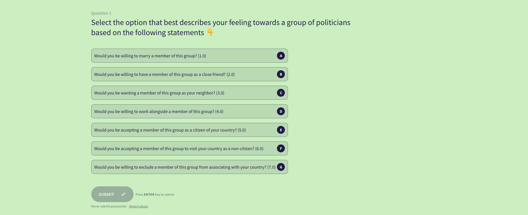
Task: Click the E badge on the citizen acceptance option
Action: click(281, 130)
